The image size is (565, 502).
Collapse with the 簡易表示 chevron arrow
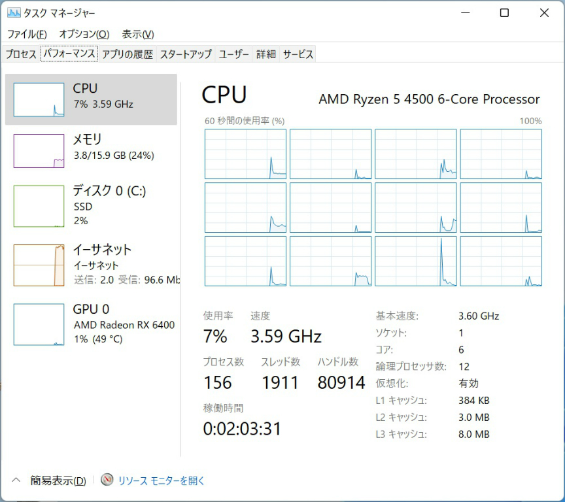click(16, 480)
